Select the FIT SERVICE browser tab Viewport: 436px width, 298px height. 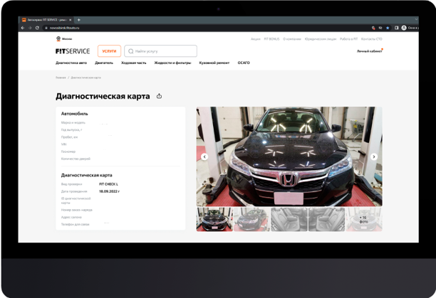coord(47,20)
